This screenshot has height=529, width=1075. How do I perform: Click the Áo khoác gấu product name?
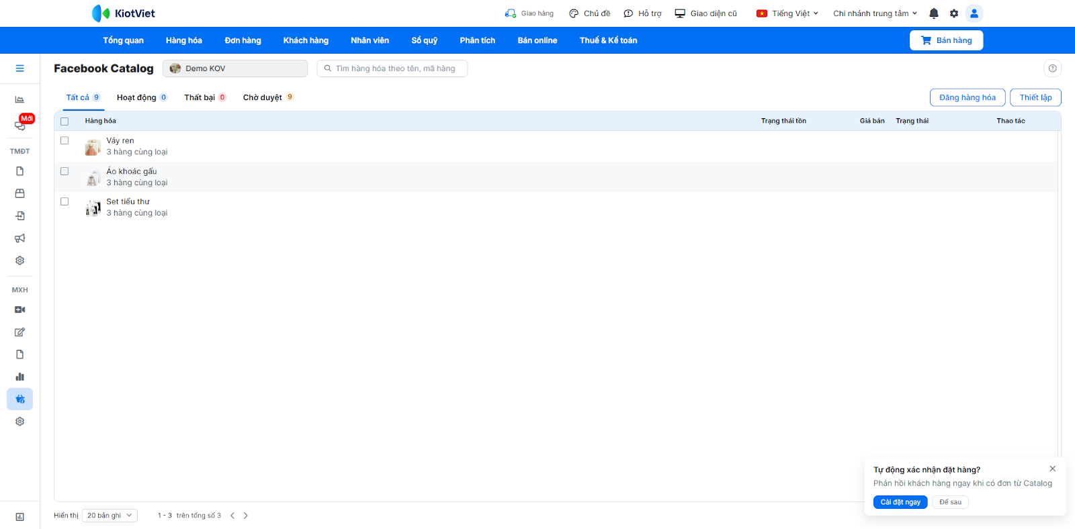pyautogui.click(x=132, y=171)
